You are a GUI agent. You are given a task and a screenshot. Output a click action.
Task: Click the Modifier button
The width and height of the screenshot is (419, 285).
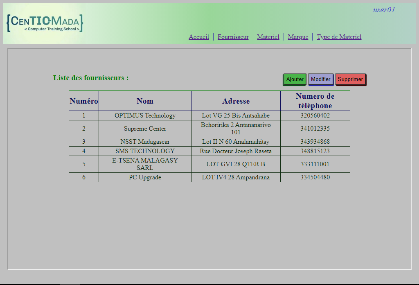(x=321, y=79)
